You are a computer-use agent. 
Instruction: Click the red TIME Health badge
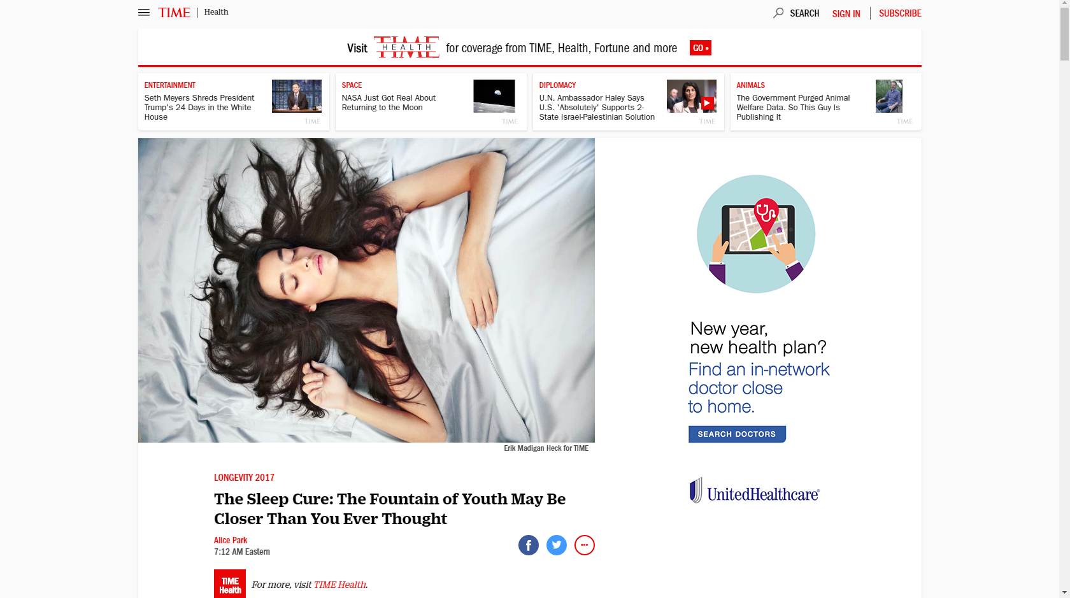pos(230,584)
